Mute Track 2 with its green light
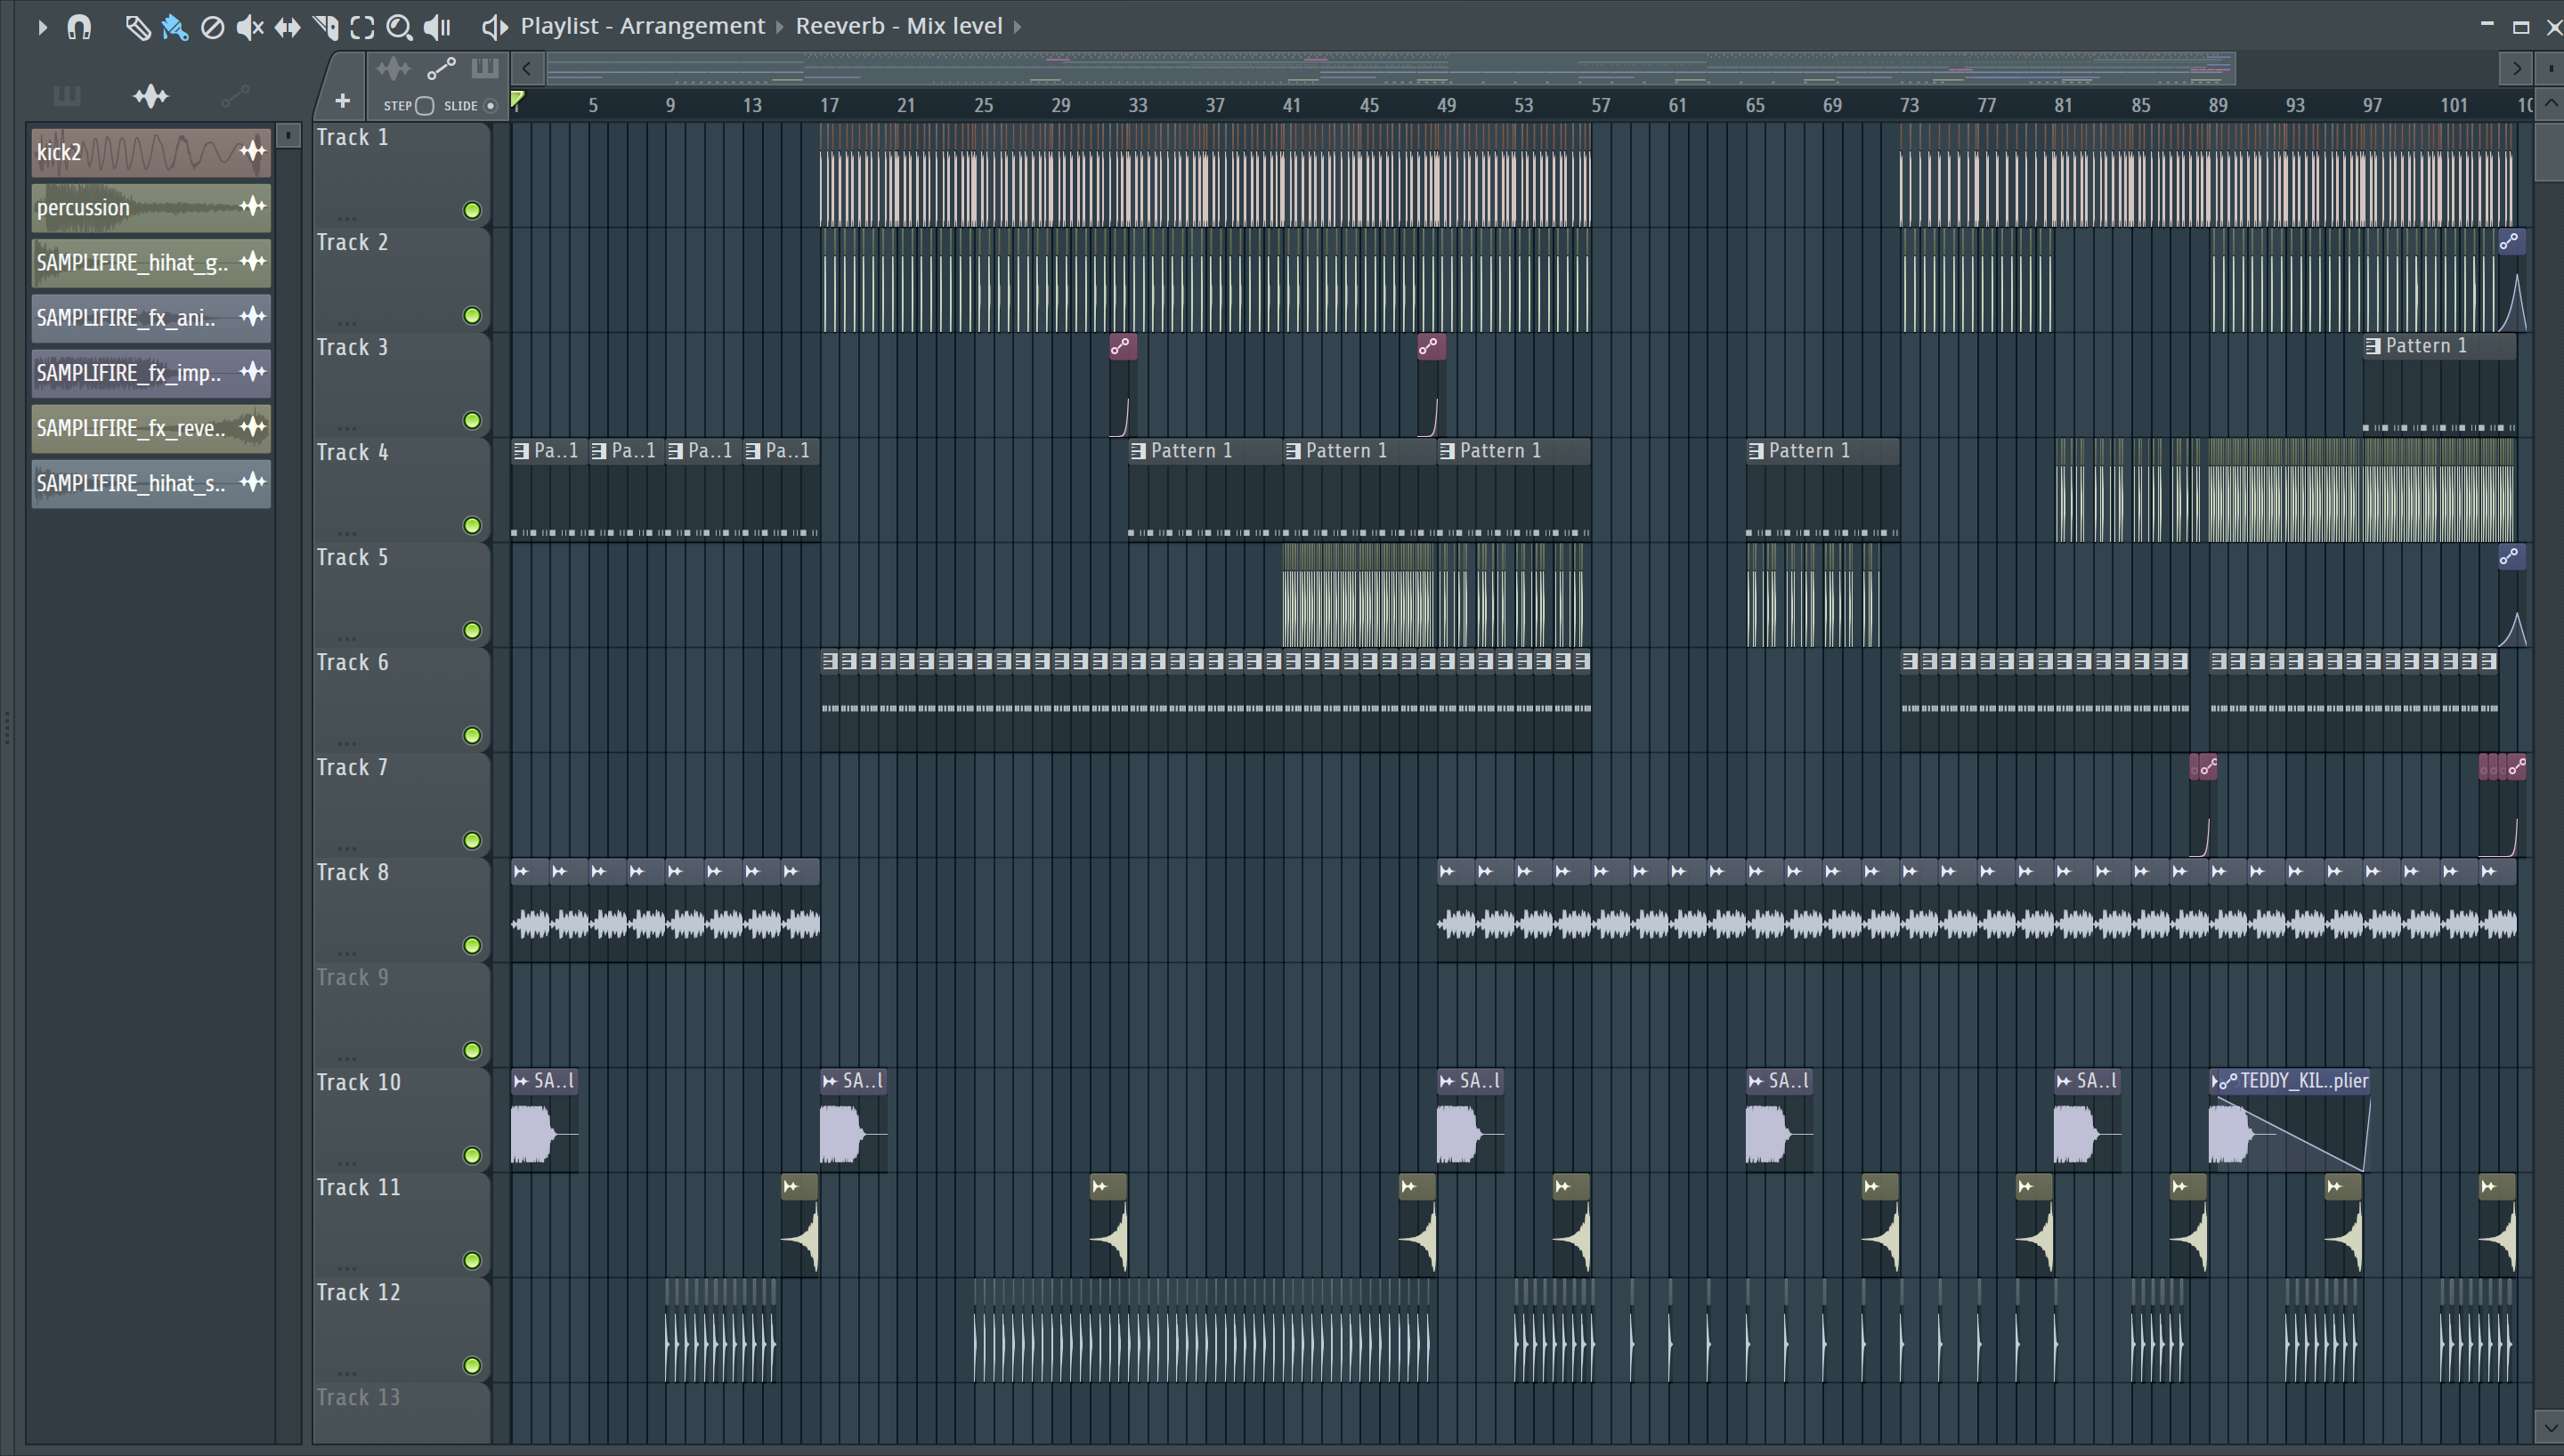This screenshot has width=2564, height=1456. click(472, 315)
